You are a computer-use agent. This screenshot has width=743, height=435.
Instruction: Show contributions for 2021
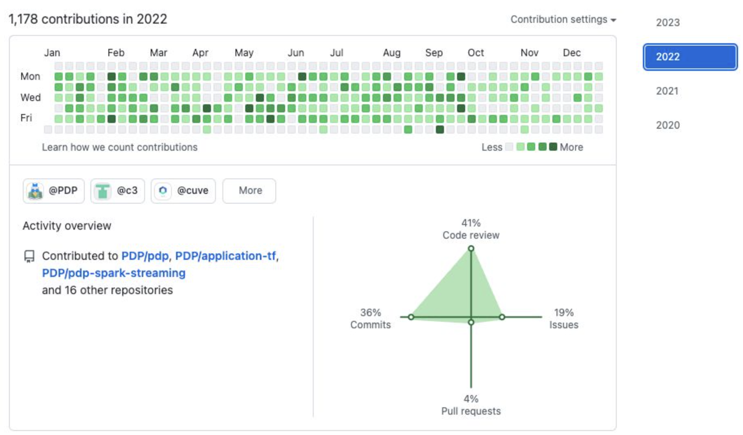[x=667, y=91]
